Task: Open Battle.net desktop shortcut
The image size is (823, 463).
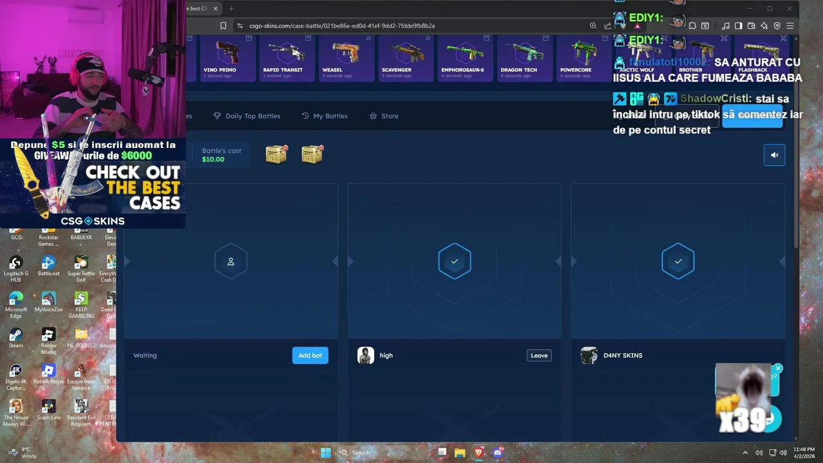Action: 48,266
